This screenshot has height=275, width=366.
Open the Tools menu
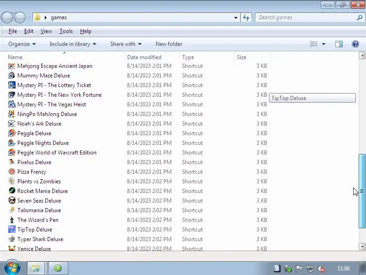click(x=66, y=31)
